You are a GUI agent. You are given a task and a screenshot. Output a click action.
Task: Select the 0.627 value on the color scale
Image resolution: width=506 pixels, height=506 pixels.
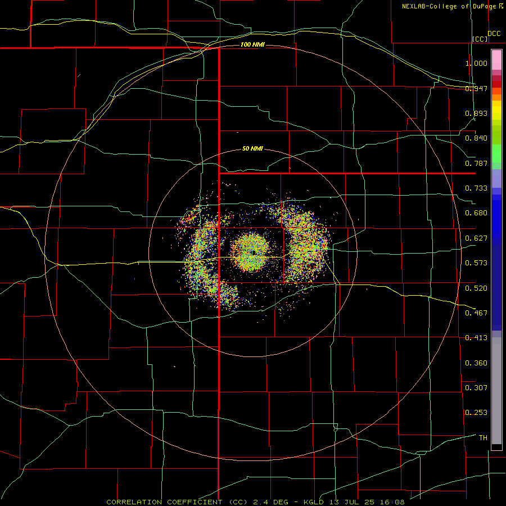point(476,238)
